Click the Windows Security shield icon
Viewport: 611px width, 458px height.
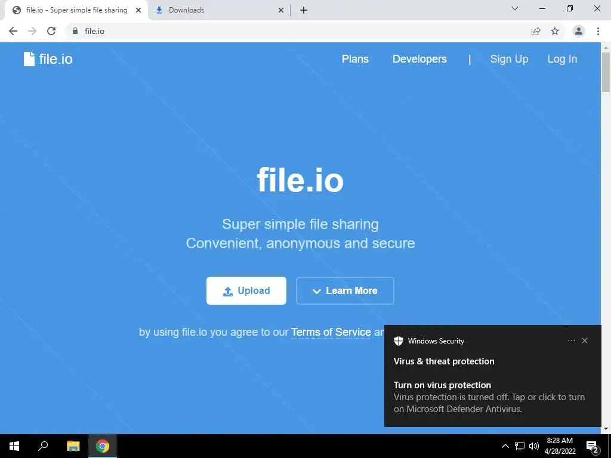tap(398, 341)
